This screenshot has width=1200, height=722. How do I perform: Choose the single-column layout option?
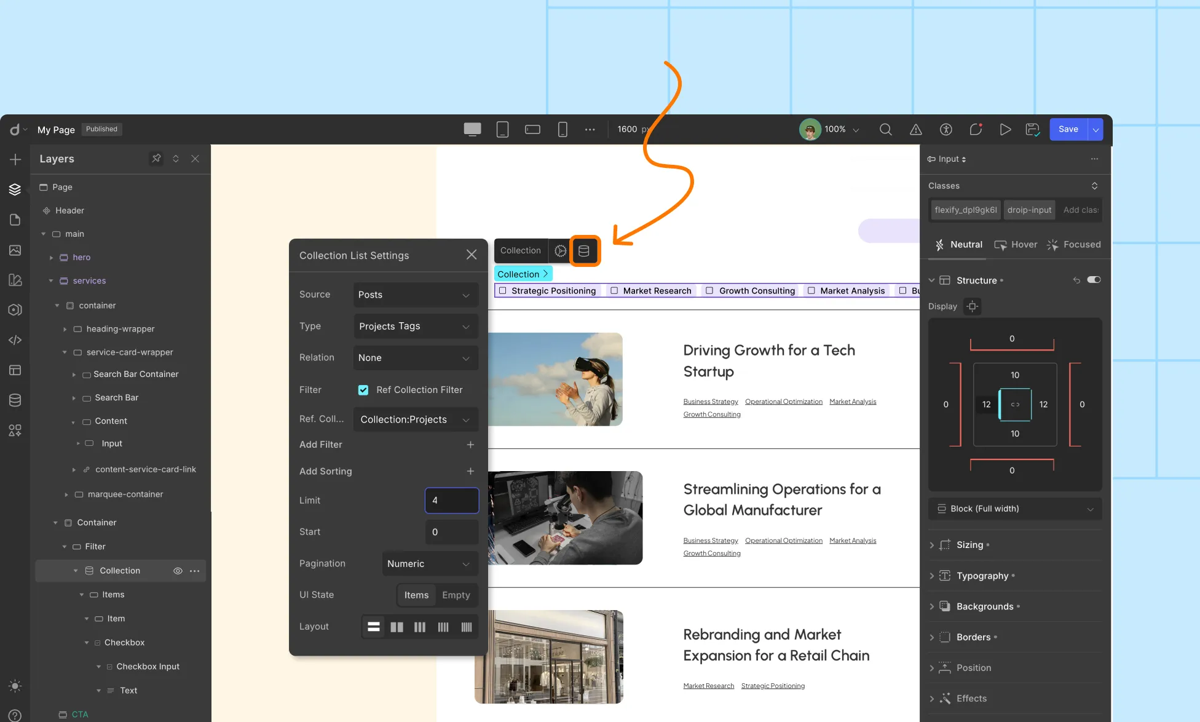[373, 627]
